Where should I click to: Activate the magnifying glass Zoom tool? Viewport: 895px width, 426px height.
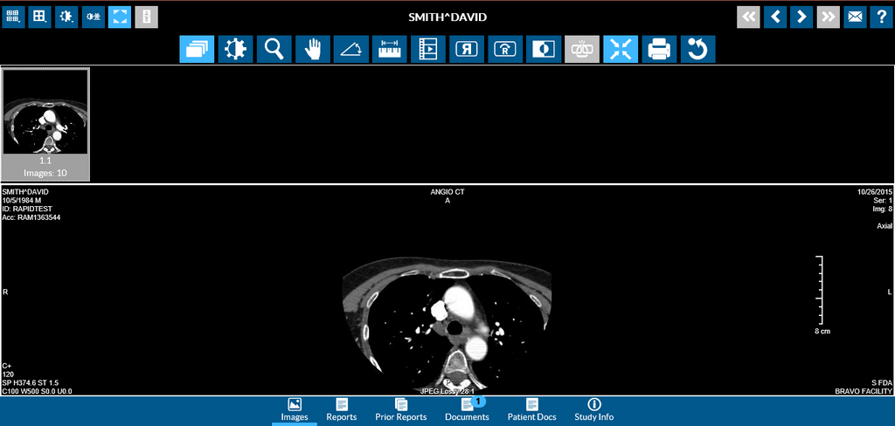(274, 50)
